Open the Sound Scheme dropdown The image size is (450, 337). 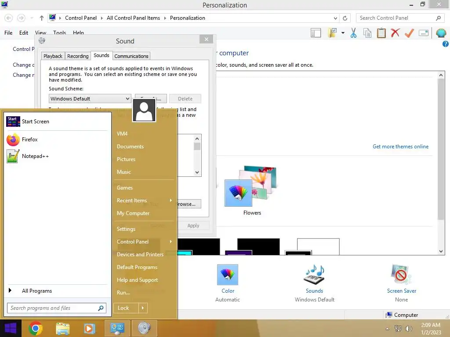click(90, 99)
